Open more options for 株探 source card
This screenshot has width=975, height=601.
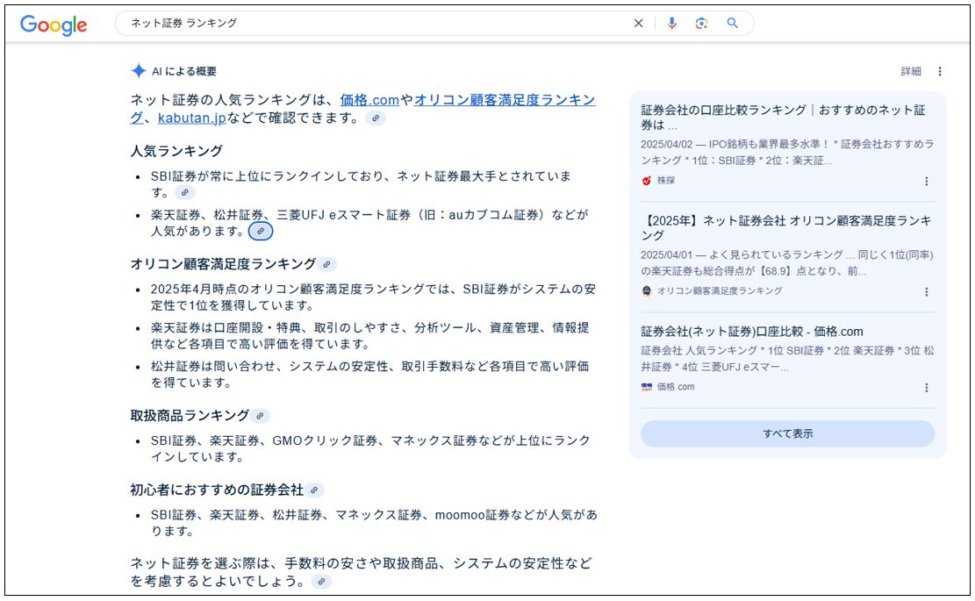[x=926, y=181]
